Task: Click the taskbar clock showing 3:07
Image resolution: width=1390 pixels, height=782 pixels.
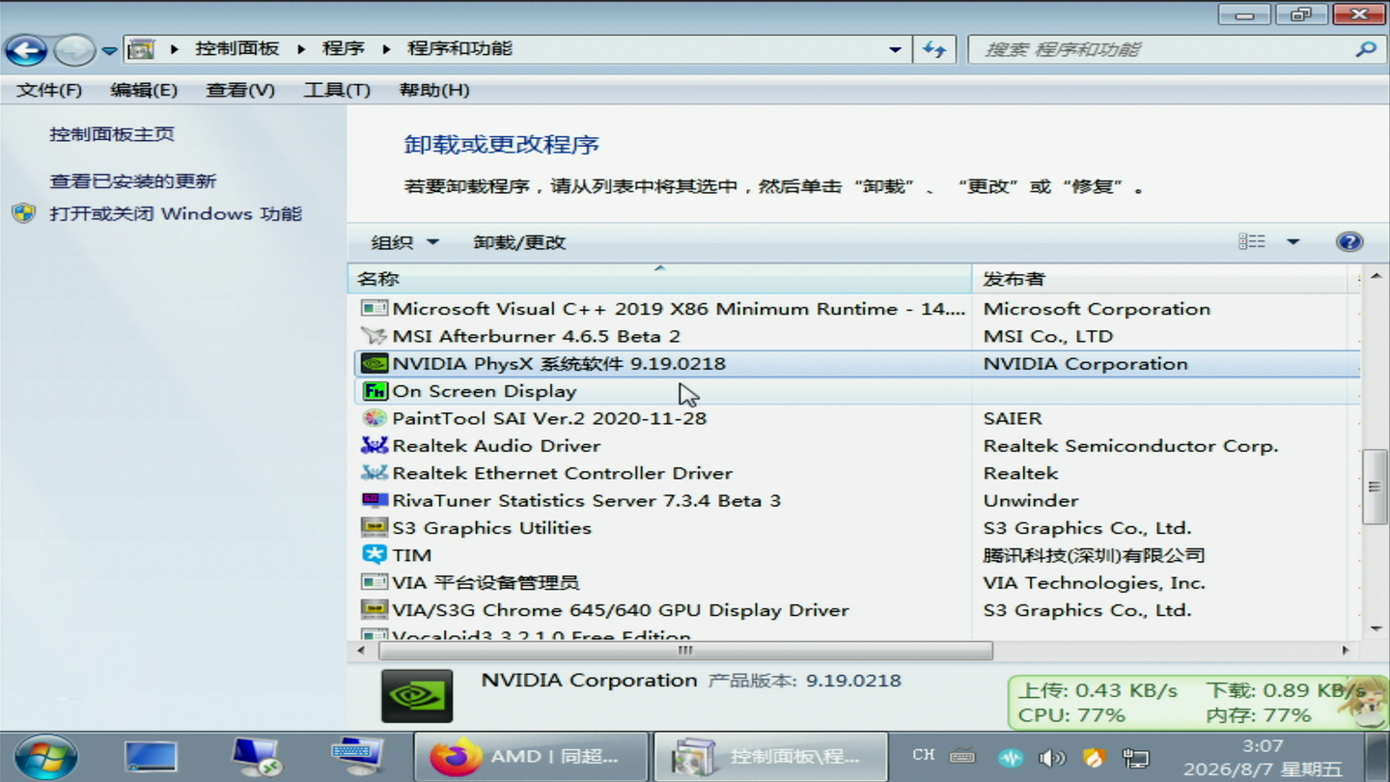Action: [1263, 757]
